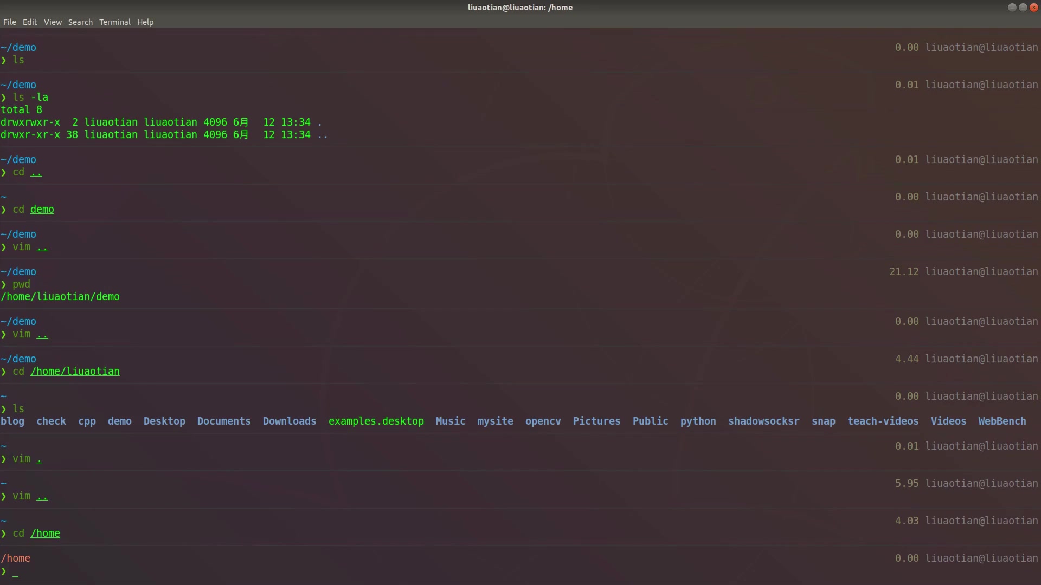
Task: Click the 21.12 elapsed time indicator
Action: [903, 271]
